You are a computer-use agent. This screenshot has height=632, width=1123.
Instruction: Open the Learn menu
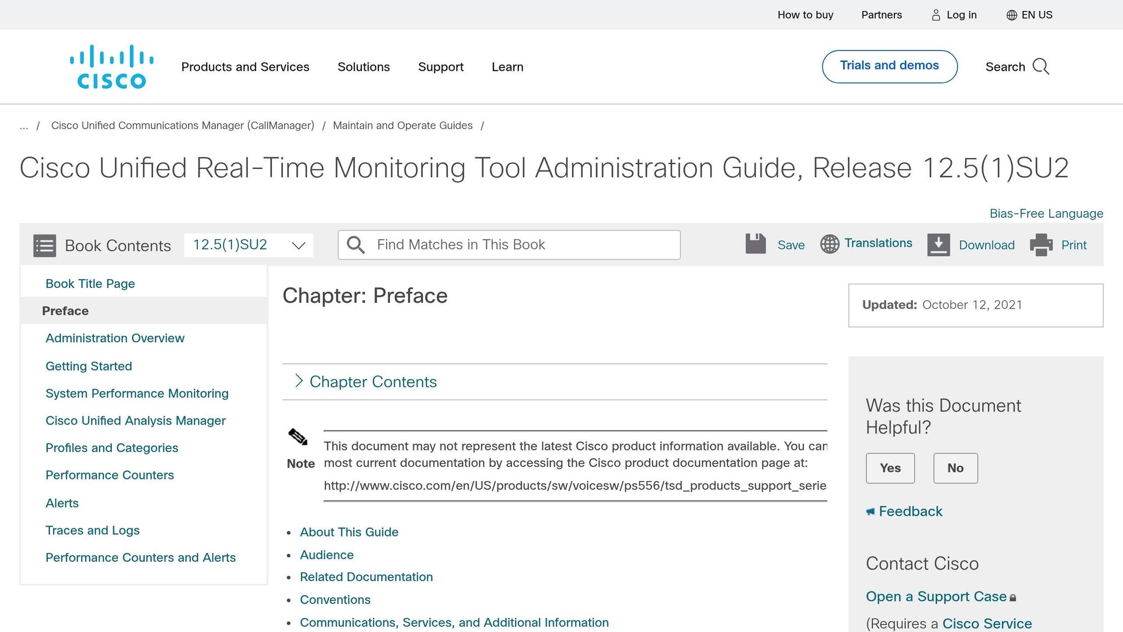click(507, 66)
